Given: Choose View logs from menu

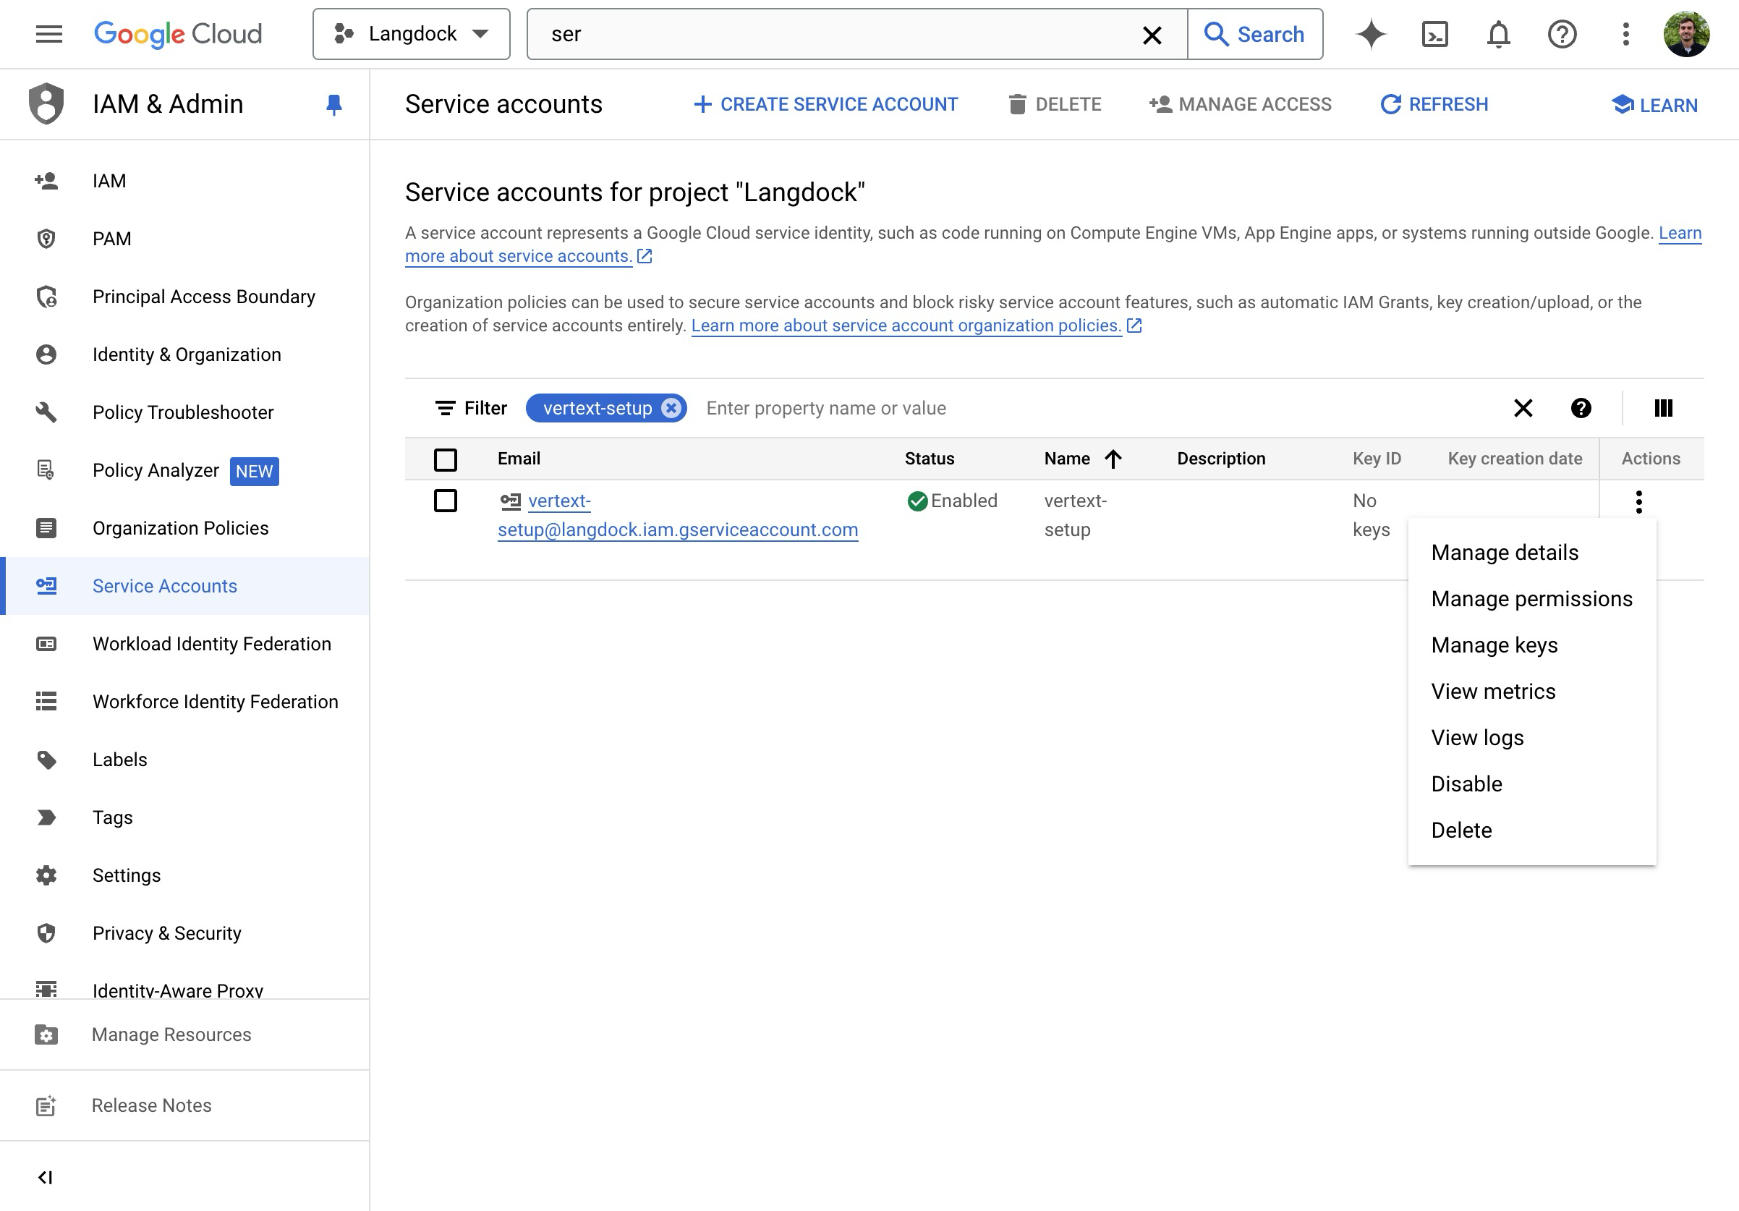Looking at the screenshot, I should pos(1532,738).
